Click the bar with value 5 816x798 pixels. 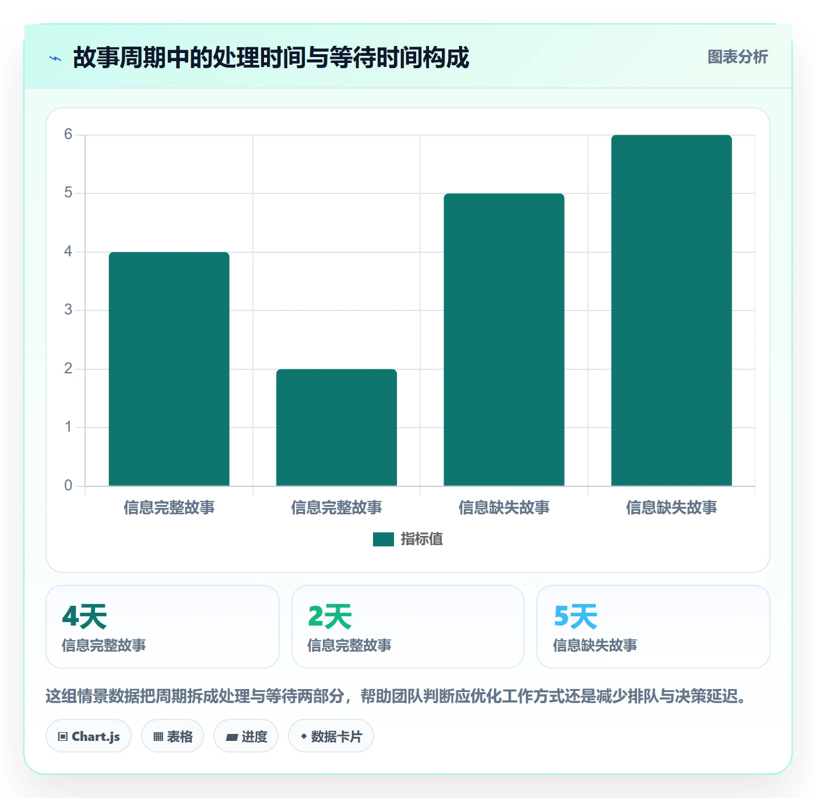[504, 340]
